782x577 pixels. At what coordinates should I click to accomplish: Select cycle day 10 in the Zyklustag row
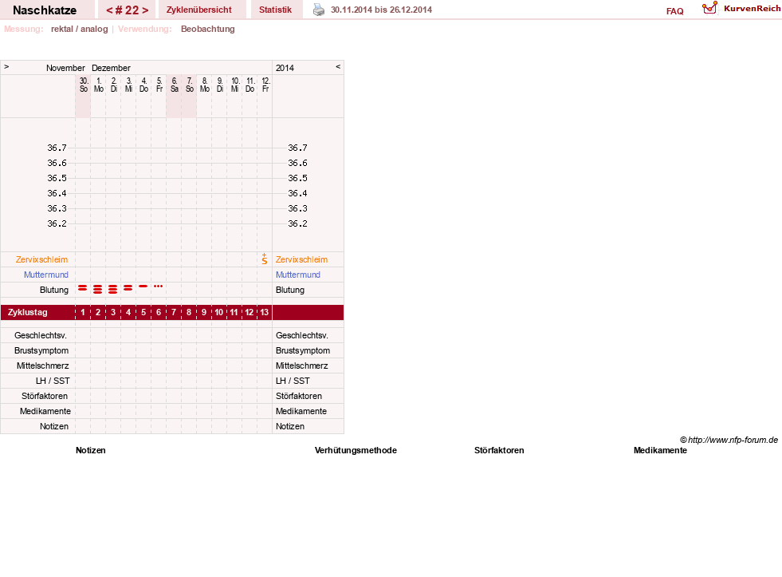[219, 313]
